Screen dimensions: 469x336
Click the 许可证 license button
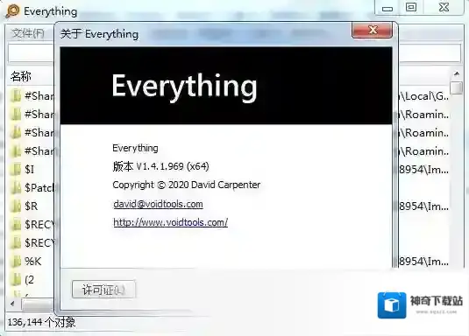[x=103, y=290]
